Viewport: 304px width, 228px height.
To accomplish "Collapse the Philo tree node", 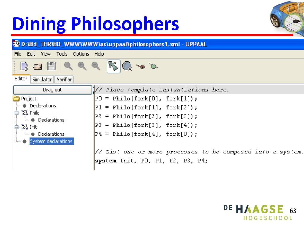I will point(17,113).
